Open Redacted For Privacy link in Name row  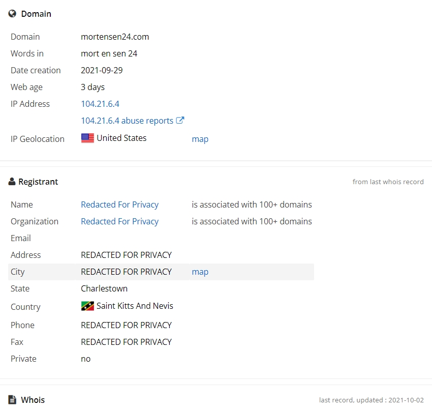click(x=119, y=205)
